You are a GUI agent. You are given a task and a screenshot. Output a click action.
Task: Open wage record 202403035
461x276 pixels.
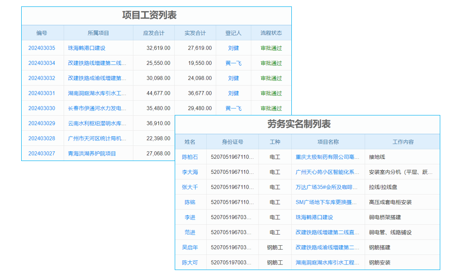click(42, 48)
